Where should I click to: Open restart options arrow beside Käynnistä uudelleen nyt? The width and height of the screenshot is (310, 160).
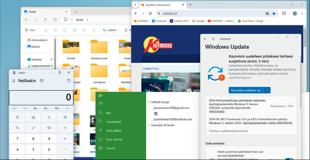pos(267,90)
